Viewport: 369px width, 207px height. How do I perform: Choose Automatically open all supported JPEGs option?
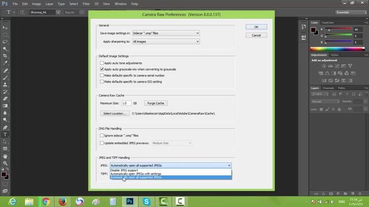[x=171, y=178]
